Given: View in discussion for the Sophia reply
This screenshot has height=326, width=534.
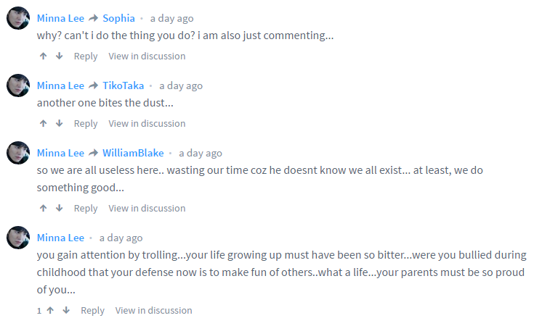Looking at the screenshot, I should (147, 57).
